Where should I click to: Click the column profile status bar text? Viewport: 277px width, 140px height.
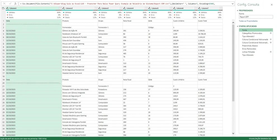pos(23,139)
